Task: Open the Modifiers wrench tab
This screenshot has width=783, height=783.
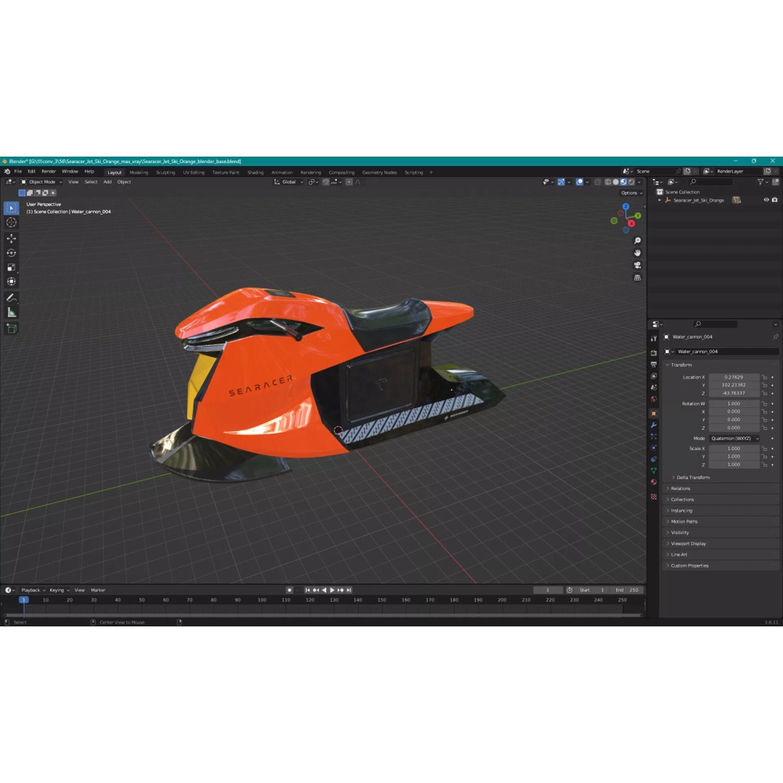Action: point(654,425)
